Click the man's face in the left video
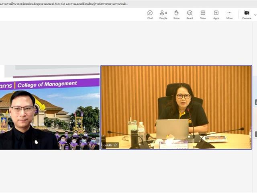Image resolution: width=257 pixels, height=193 pixels. (x=22, y=109)
